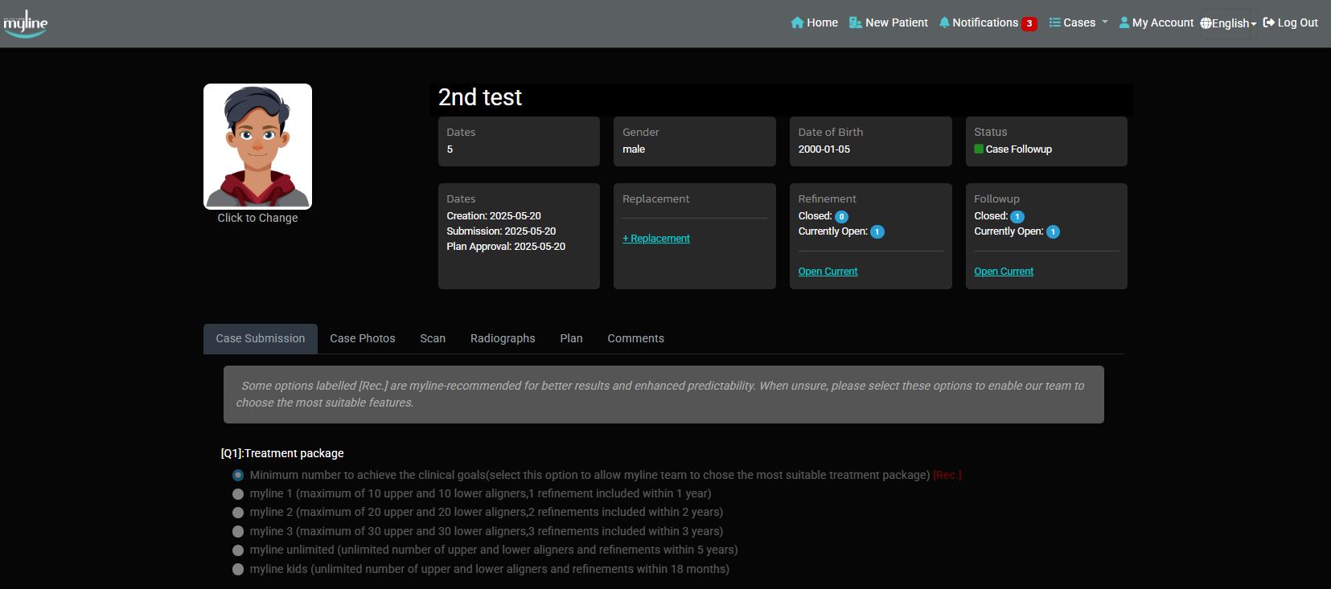1331x589 pixels.
Task: Open Current link under Refinement
Action: 828,272
